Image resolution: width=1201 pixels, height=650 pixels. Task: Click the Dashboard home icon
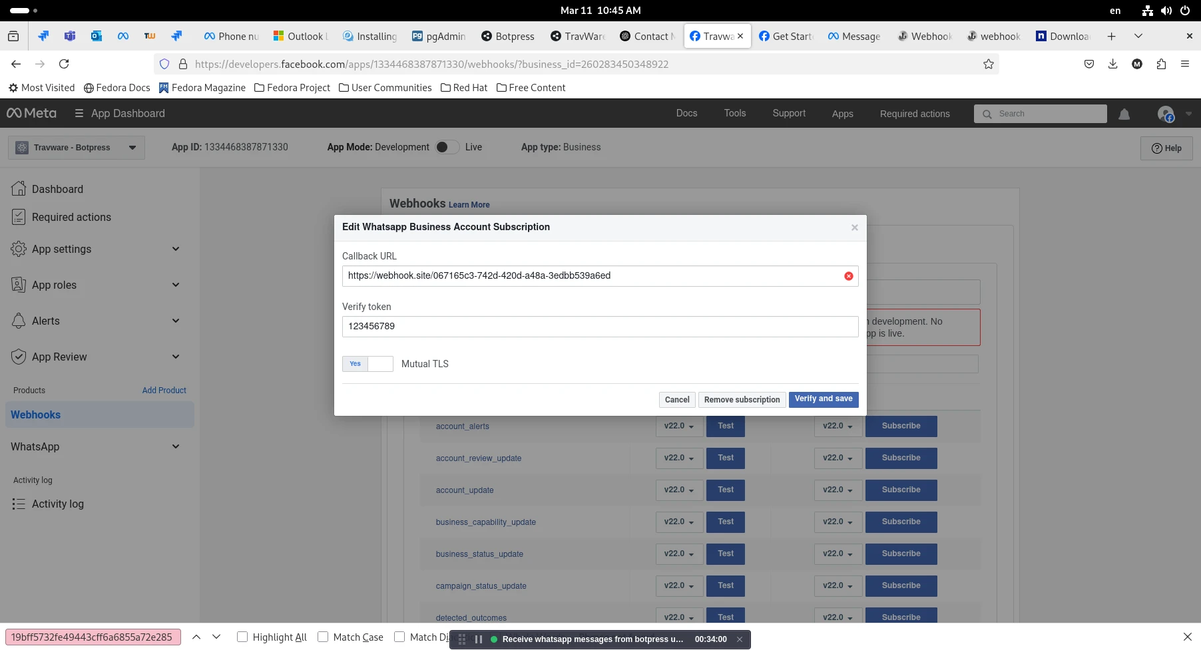pyautogui.click(x=19, y=188)
